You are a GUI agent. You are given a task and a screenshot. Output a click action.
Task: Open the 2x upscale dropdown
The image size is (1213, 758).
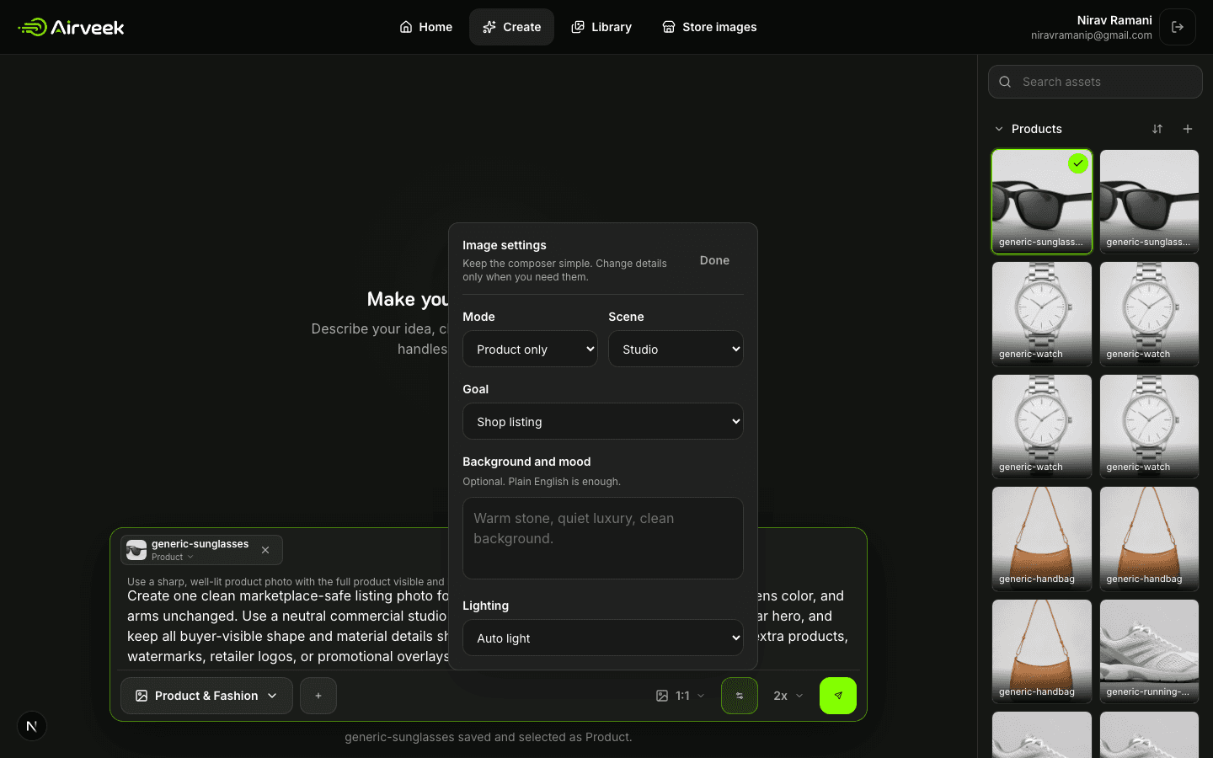coord(788,696)
